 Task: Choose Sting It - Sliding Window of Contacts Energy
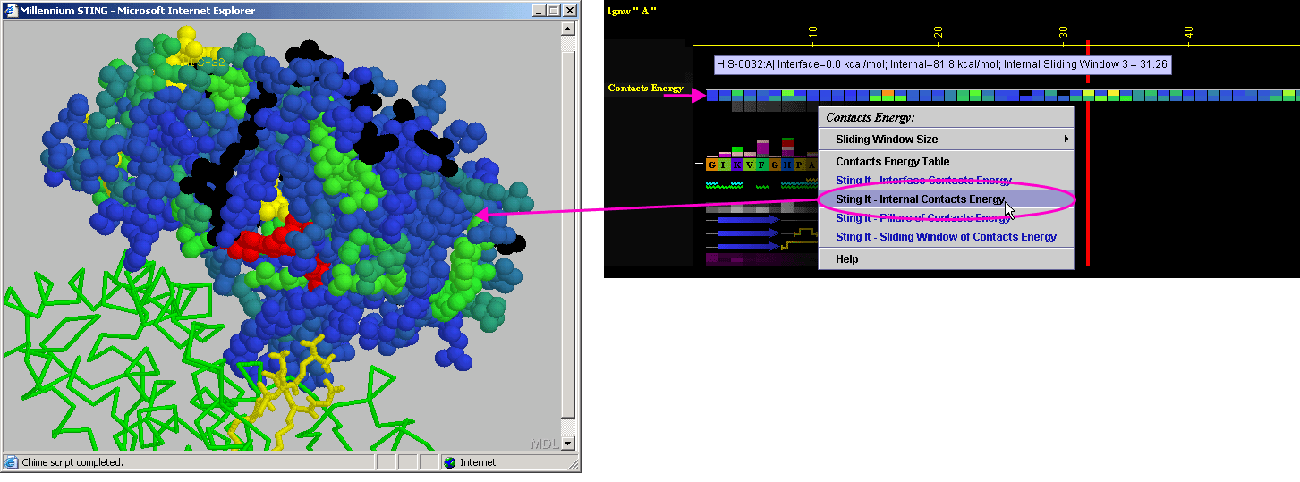pos(947,237)
